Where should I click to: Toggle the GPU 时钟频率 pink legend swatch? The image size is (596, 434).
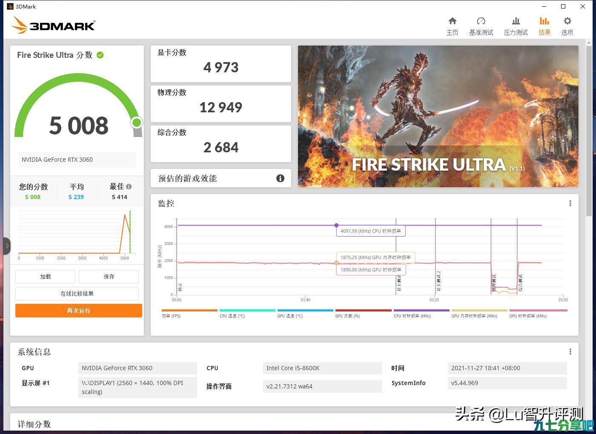pyautogui.click(x=538, y=311)
